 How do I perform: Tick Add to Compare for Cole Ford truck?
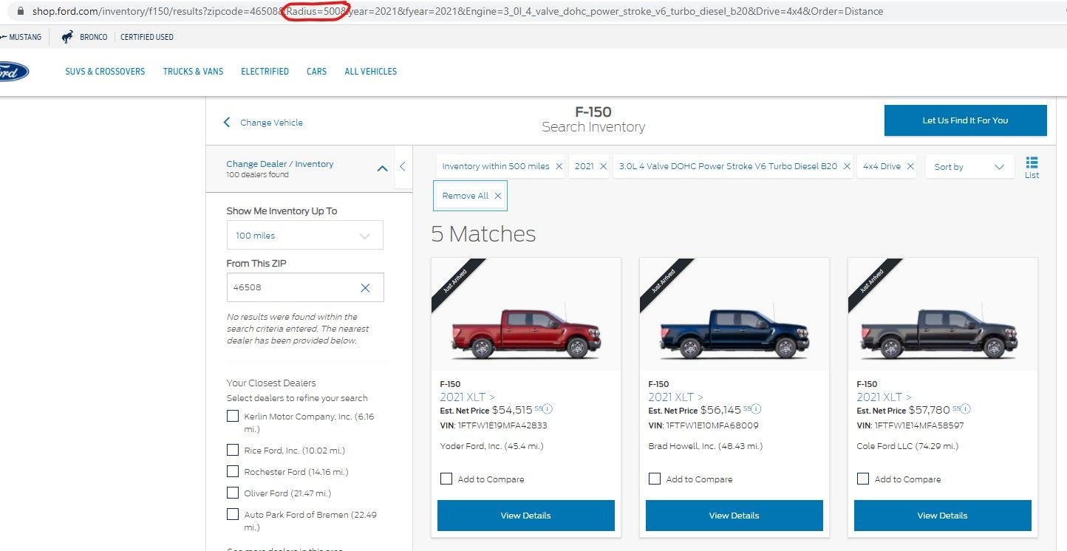pyautogui.click(x=863, y=479)
